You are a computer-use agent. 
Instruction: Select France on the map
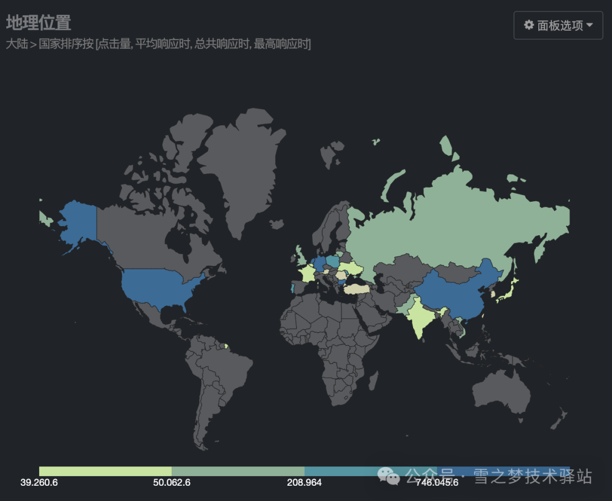point(307,274)
